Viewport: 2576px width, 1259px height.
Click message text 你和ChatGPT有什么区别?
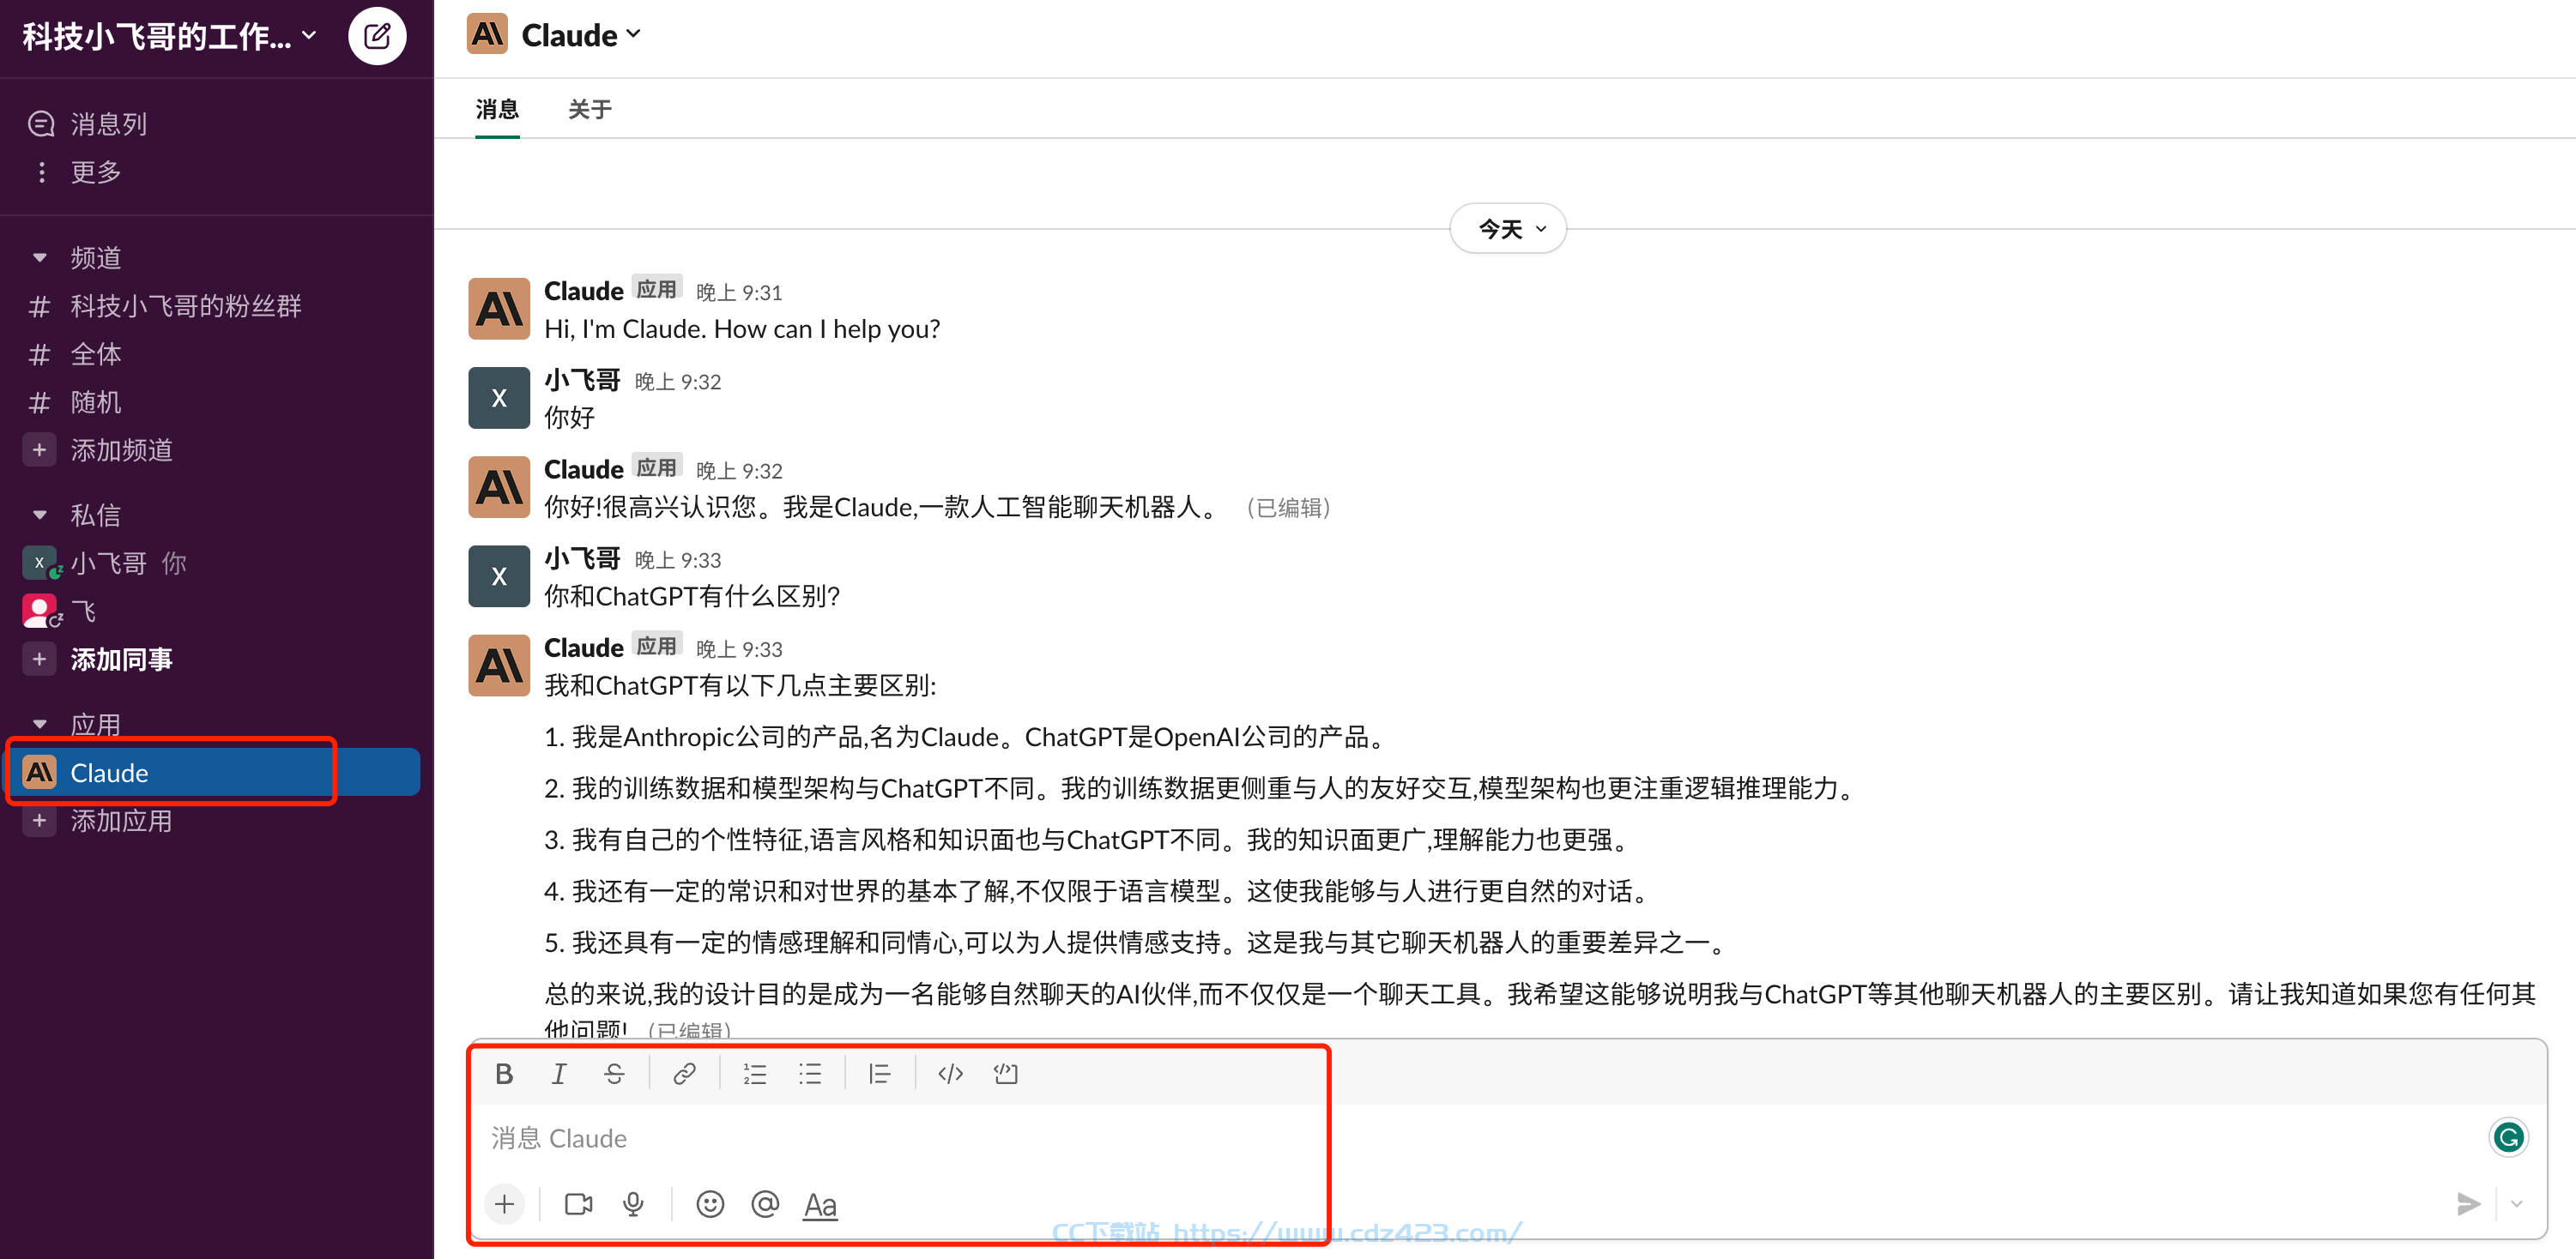(x=692, y=597)
